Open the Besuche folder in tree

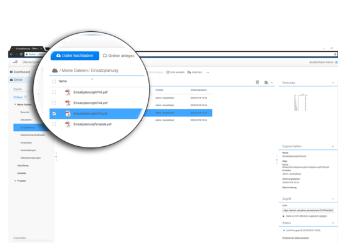pos(24,112)
